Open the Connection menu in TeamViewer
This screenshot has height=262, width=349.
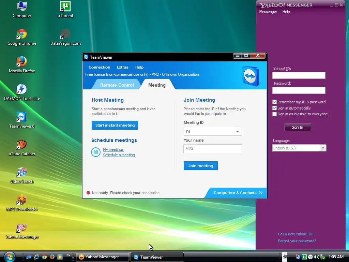(x=99, y=67)
